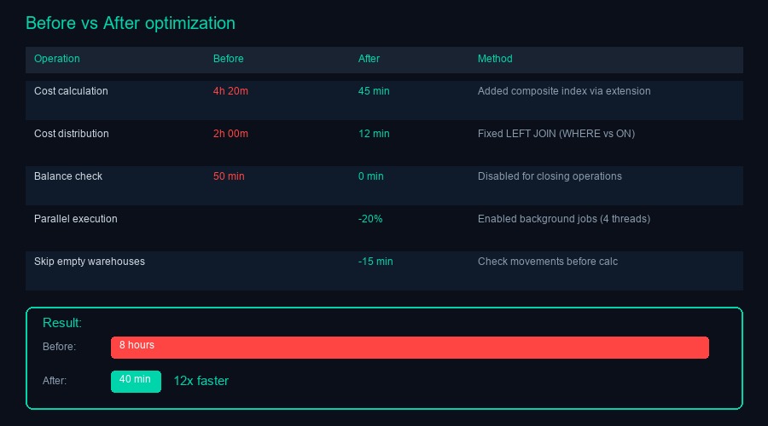The width and height of the screenshot is (768, 426).
Task: Click the -20% After value
Action: click(370, 219)
